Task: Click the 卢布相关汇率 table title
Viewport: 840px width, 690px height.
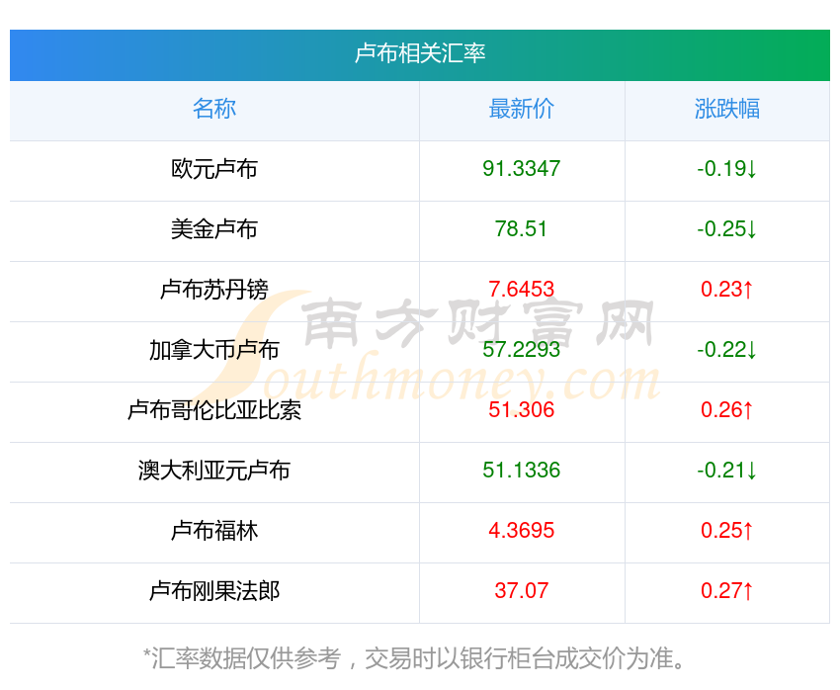Action: (x=420, y=53)
